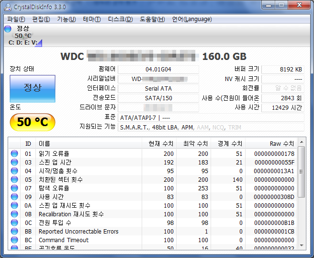This screenshot has height=258, width=314.
Task: Click the 160.0 GB capacity heading
Action: click(224, 57)
